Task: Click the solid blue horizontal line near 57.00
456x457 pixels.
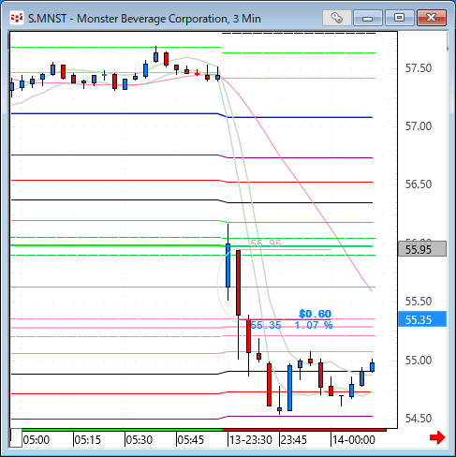Action: click(x=192, y=115)
